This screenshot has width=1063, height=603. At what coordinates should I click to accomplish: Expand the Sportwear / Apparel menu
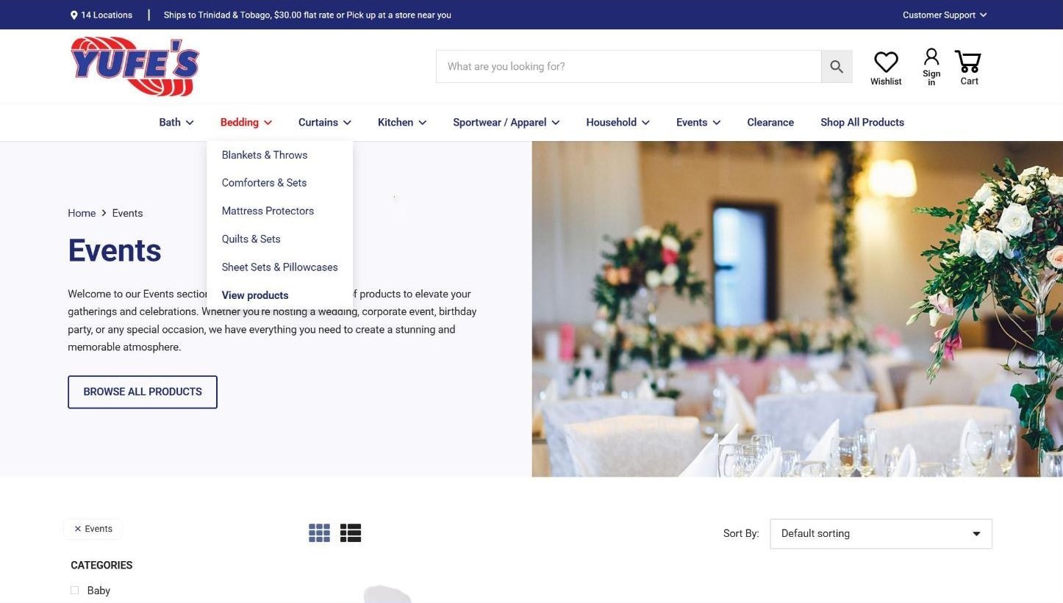(x=507, y=123)
